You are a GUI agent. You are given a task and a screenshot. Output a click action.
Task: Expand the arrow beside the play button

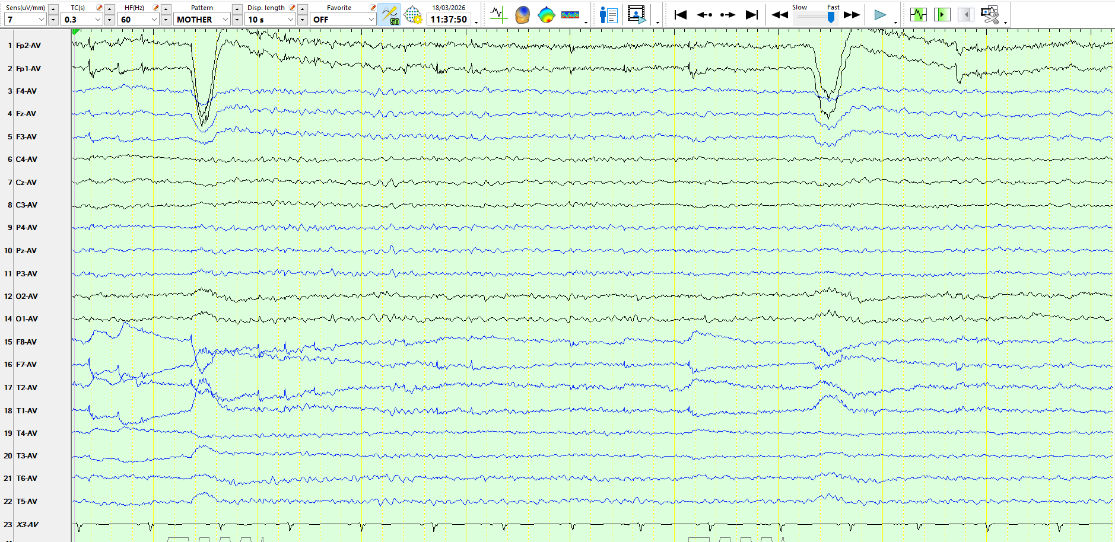point(895,23)
